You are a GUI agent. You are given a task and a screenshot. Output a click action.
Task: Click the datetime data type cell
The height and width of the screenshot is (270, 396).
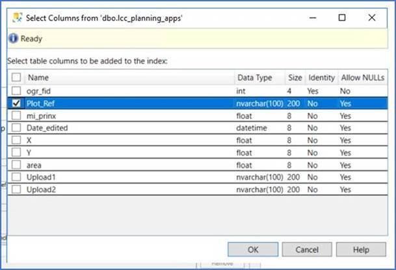pos(252,128)
